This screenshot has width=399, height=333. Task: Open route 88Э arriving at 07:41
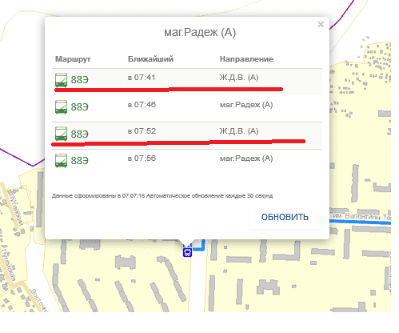[x=79, y=80]
